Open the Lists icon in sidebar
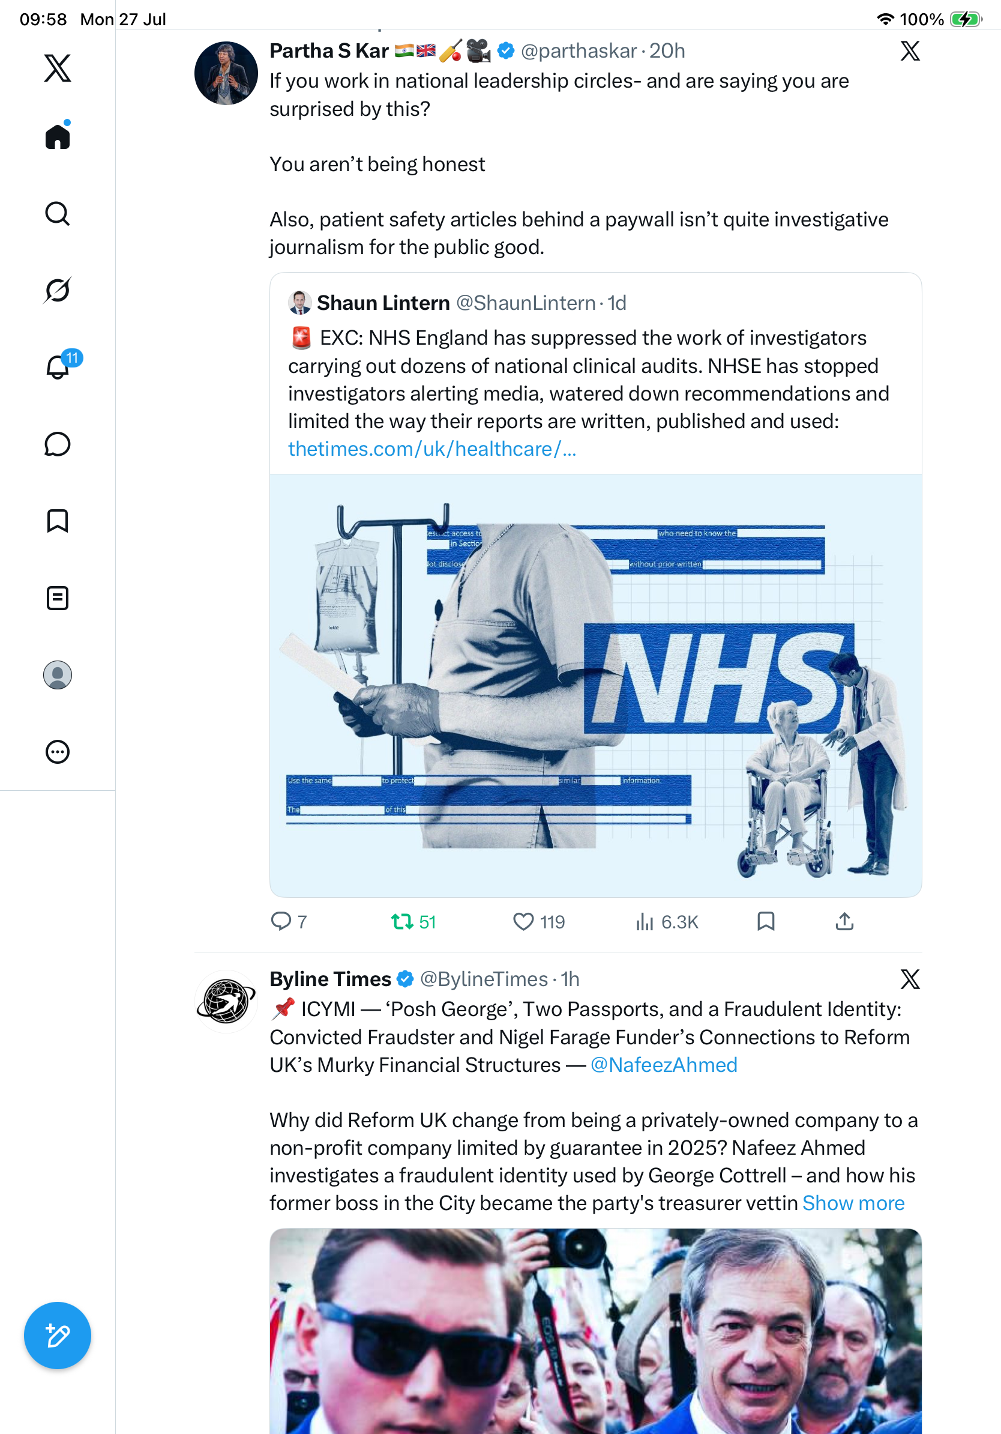Viewport: 1001px width, 1434px height. [x=58, y=598]
